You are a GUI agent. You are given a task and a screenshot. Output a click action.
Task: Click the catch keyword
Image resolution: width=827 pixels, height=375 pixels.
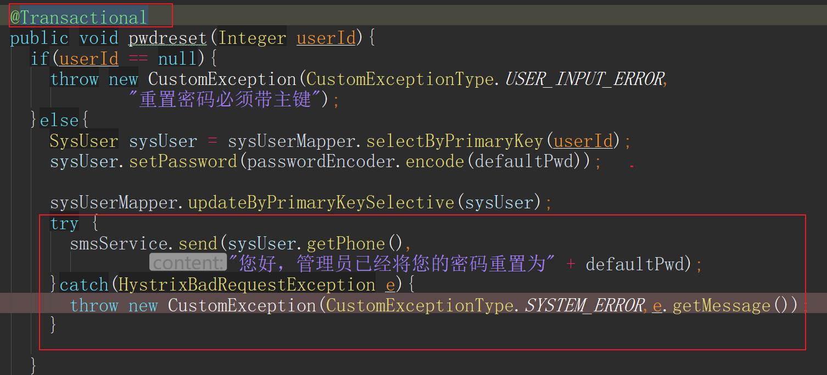84,285
